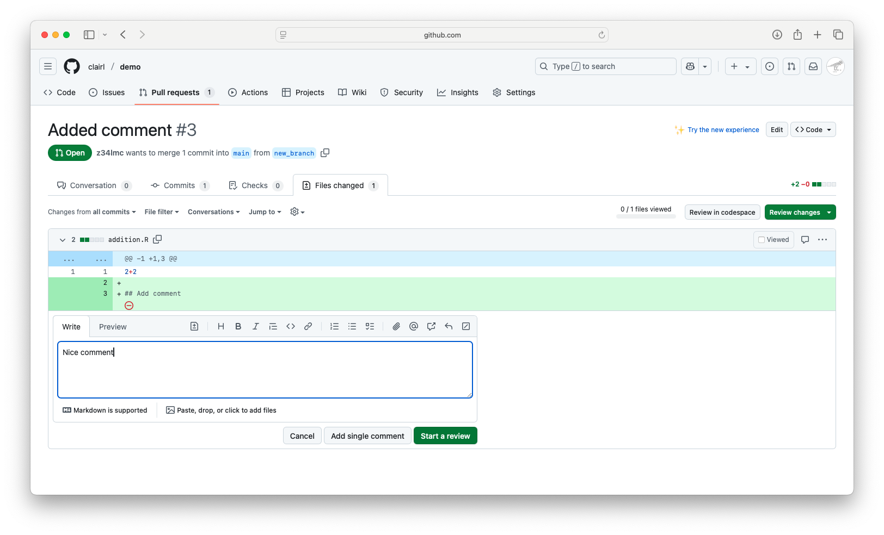Switch to the Conversation tab

point(94,185)
